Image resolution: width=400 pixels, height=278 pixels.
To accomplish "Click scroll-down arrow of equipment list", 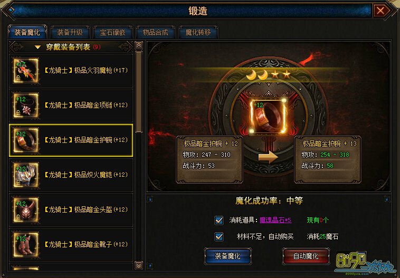I will [x=138, y=265].
